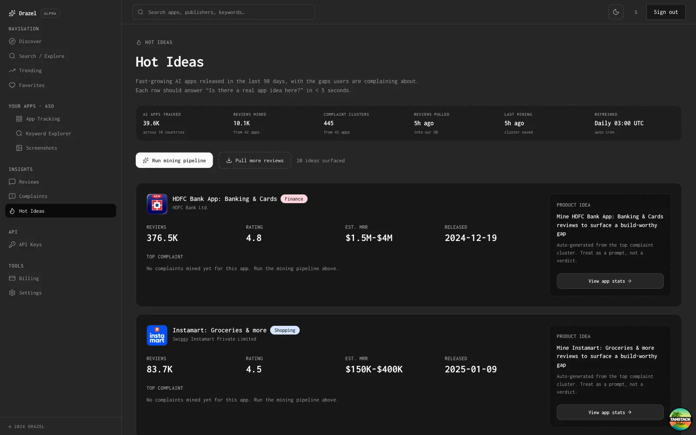Open App Tracking under ASO
The height and width of the screenshot is (435, 696).
64,119
